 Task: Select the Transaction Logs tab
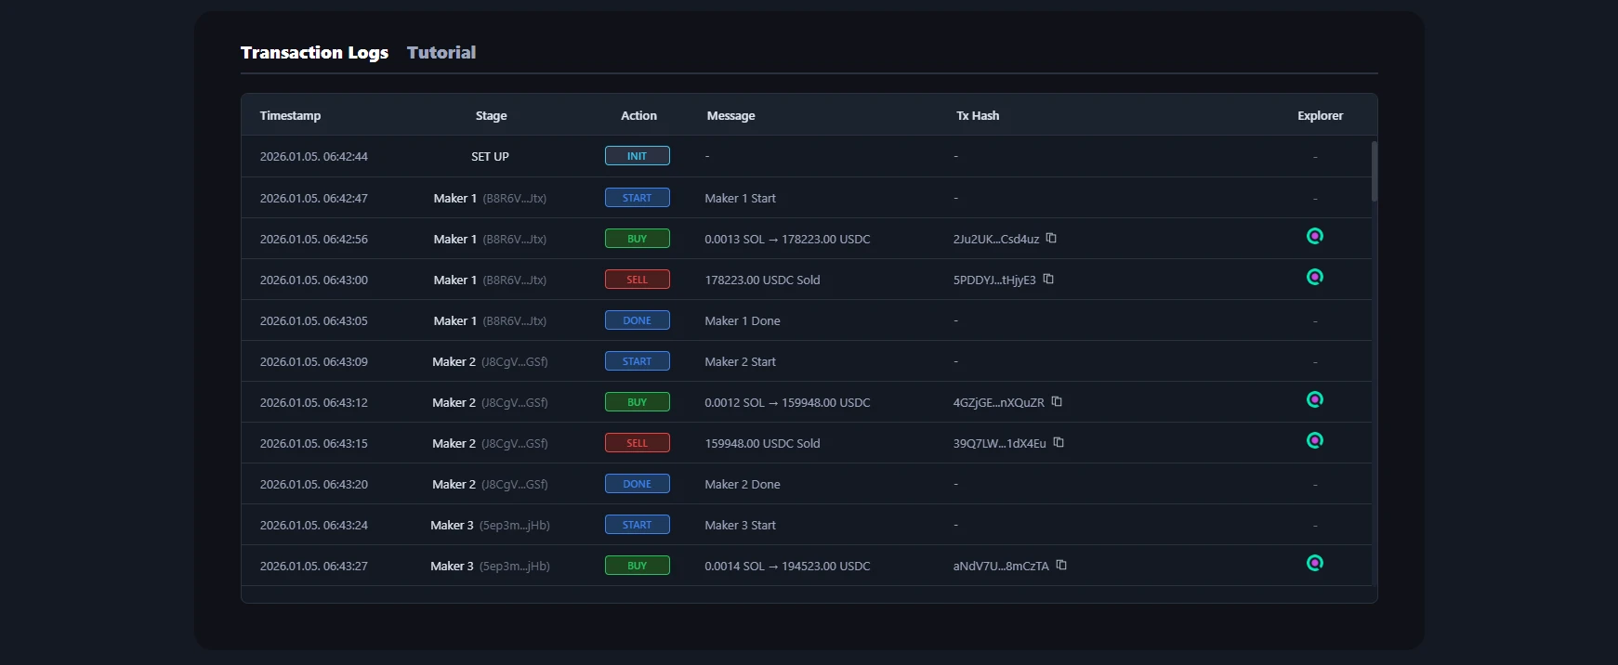click(314, 53)
